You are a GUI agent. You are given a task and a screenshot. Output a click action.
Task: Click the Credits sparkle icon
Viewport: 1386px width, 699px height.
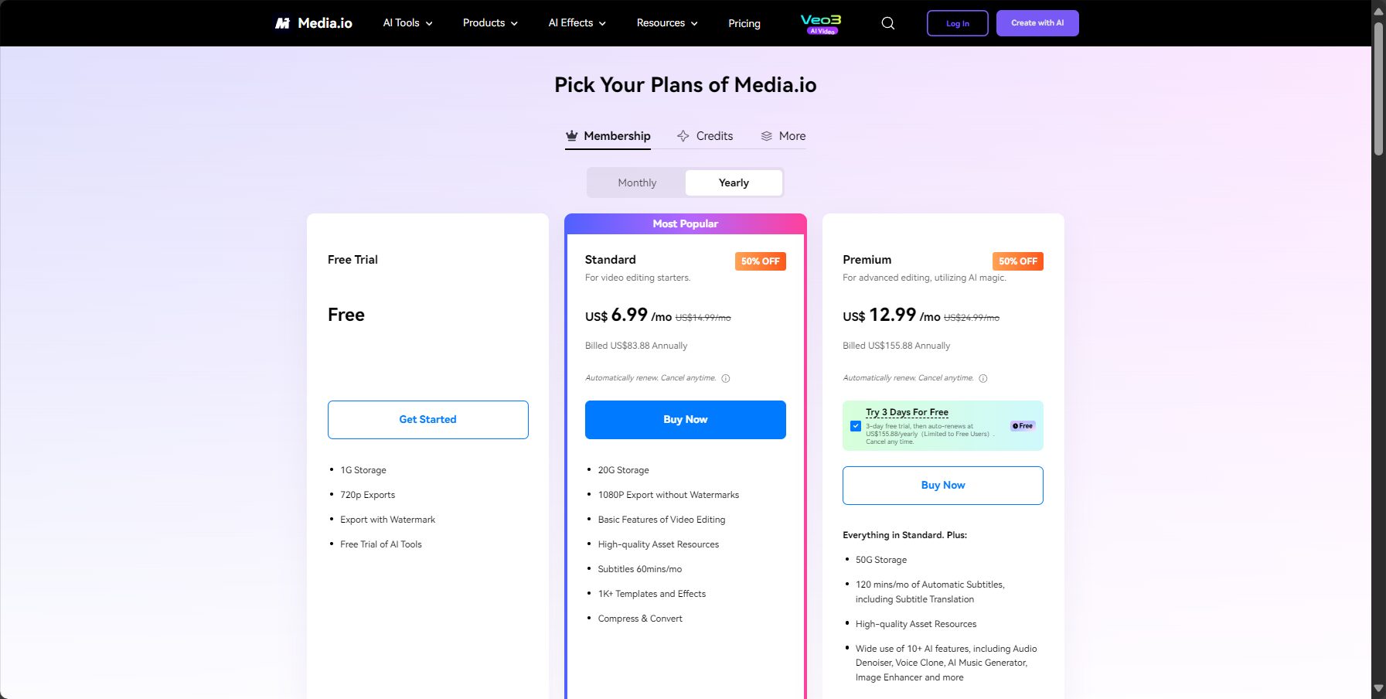coord(683,136)
